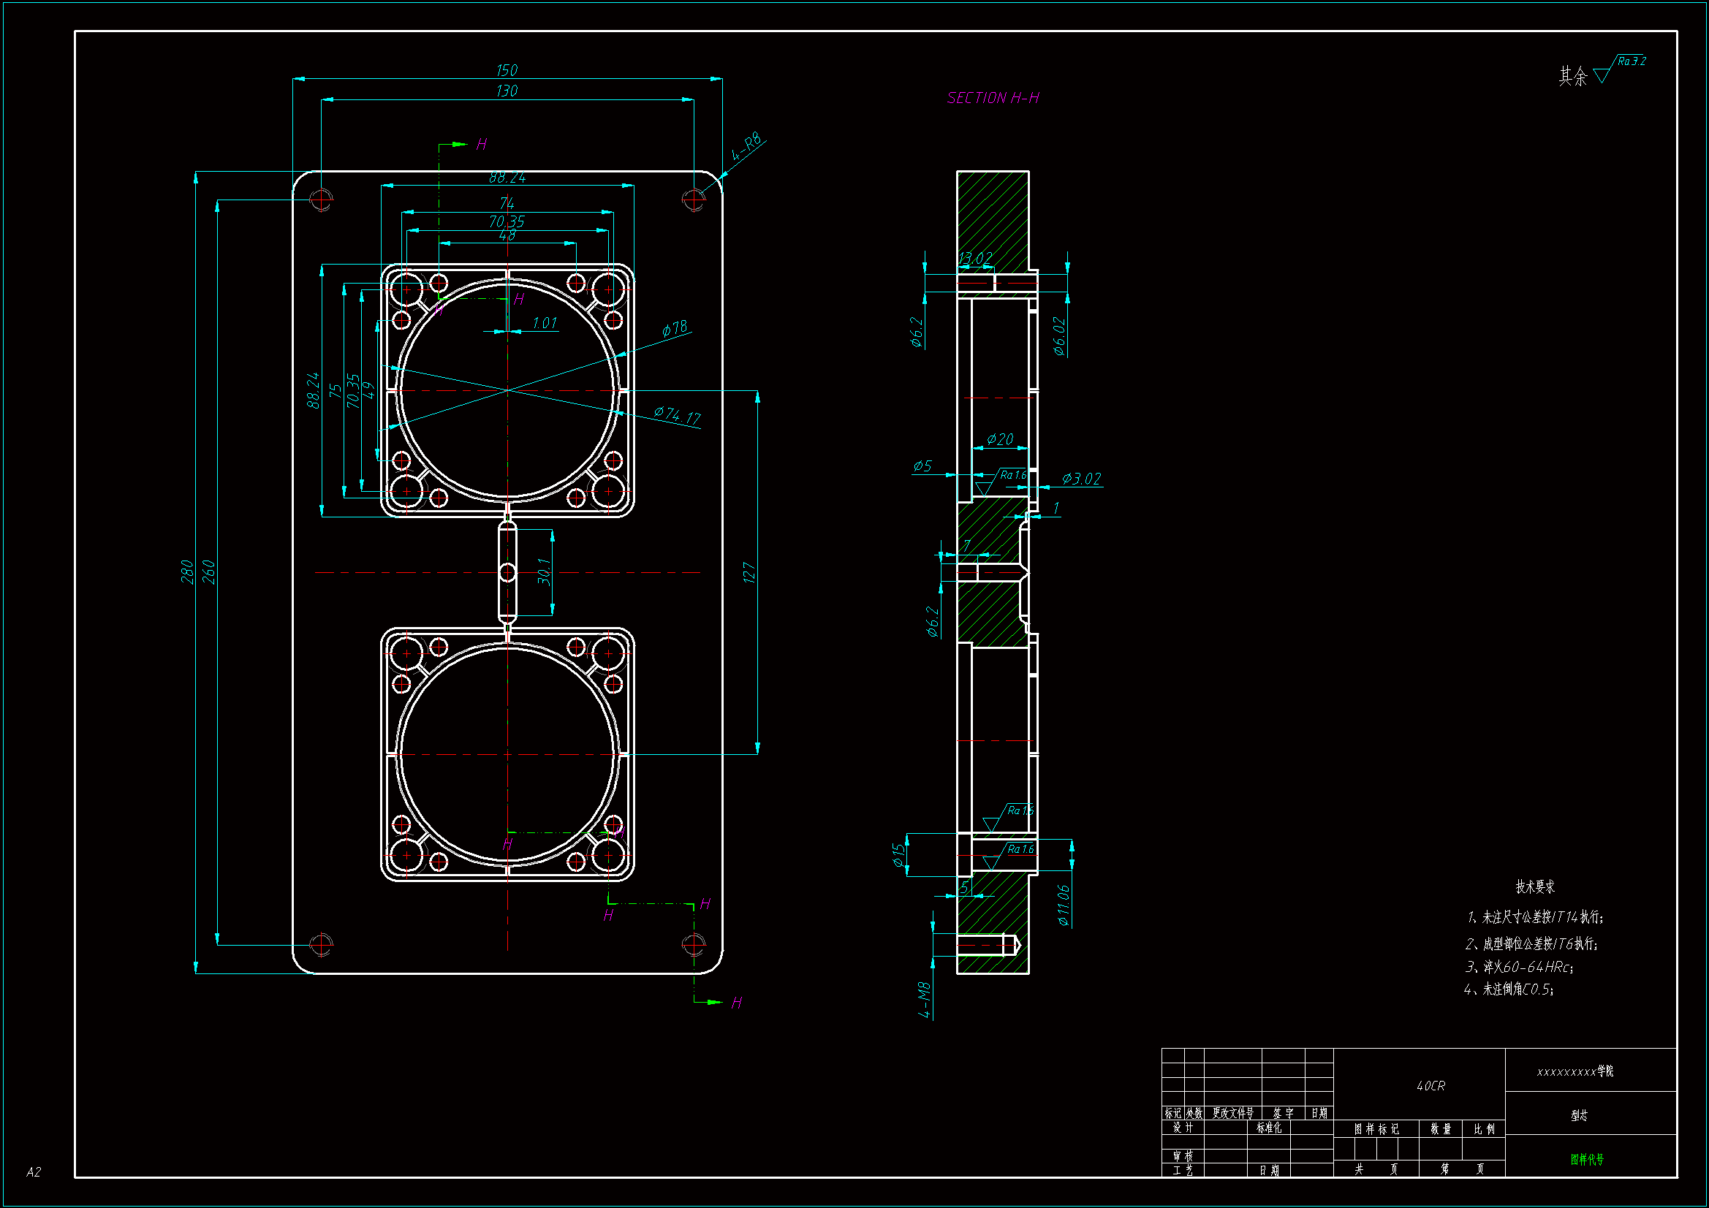Select the 280 height dimension text

coord(187,571)
